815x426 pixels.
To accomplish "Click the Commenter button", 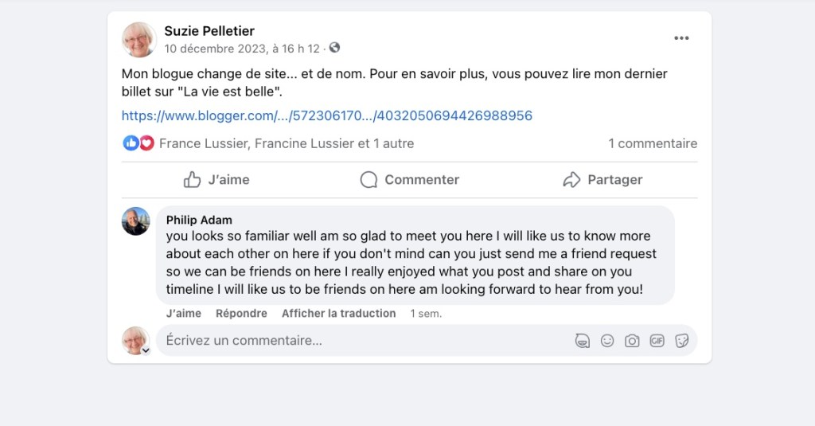I will 409,180.
